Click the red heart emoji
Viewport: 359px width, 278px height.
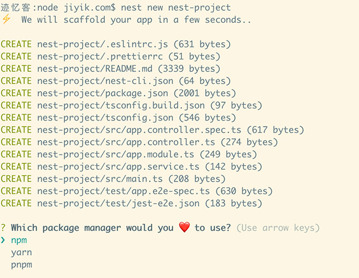pos(184,227)
